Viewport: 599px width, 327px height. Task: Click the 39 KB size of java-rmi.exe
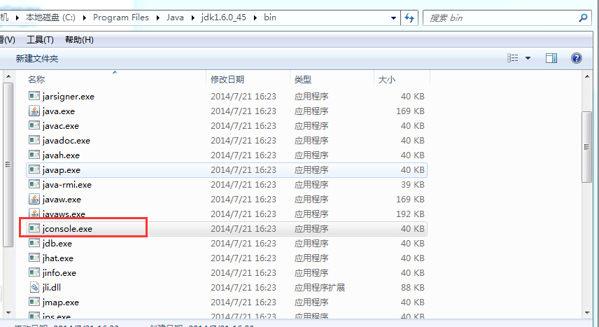(x=413, y=184)
